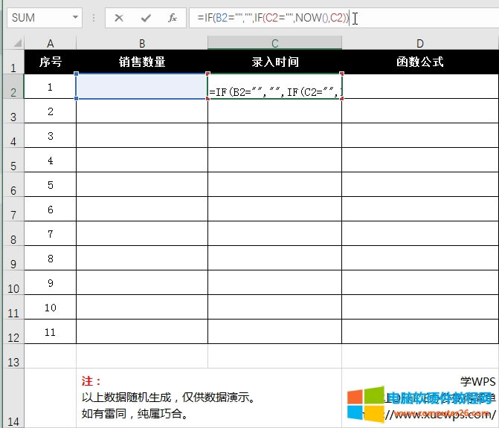The height and width of the screenshot is (428, 499).
Task: Select the empty cell B2 under 销售数量
Action: 141,87
